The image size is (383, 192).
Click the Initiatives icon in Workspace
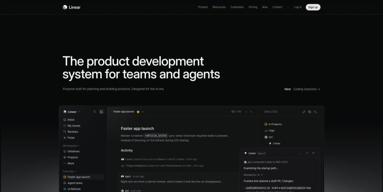pos(65,151)
